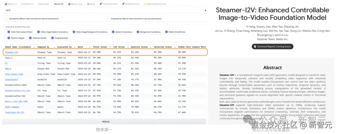The height and width of the screenshot is (134, 337).
Task: Click the star icon on the VBench2 submit tab
Action: pyautogui.click(x=145, y=4)
